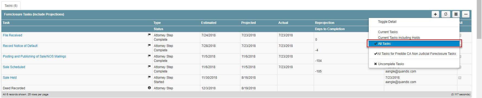The width and height of the screenshot is (482, 98).
Task: Open Posting and Publishing of Sale link
Action: (34, 56)
